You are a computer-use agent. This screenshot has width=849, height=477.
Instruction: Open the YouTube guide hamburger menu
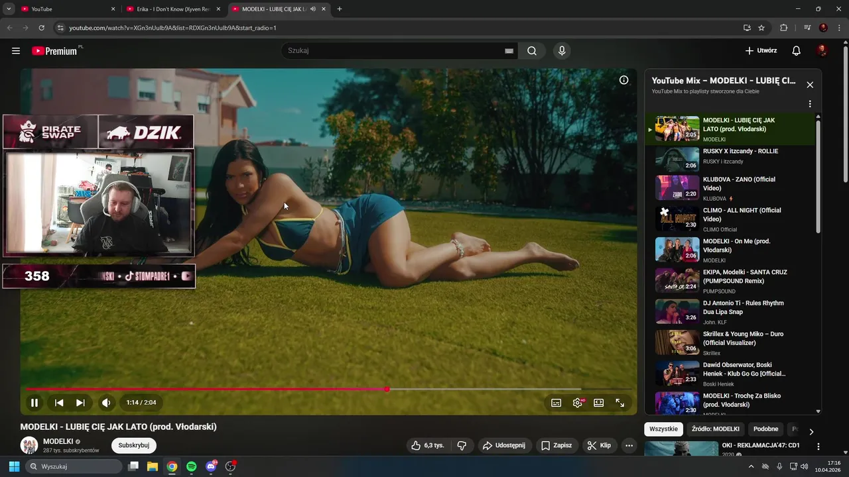tap(16, 51)
